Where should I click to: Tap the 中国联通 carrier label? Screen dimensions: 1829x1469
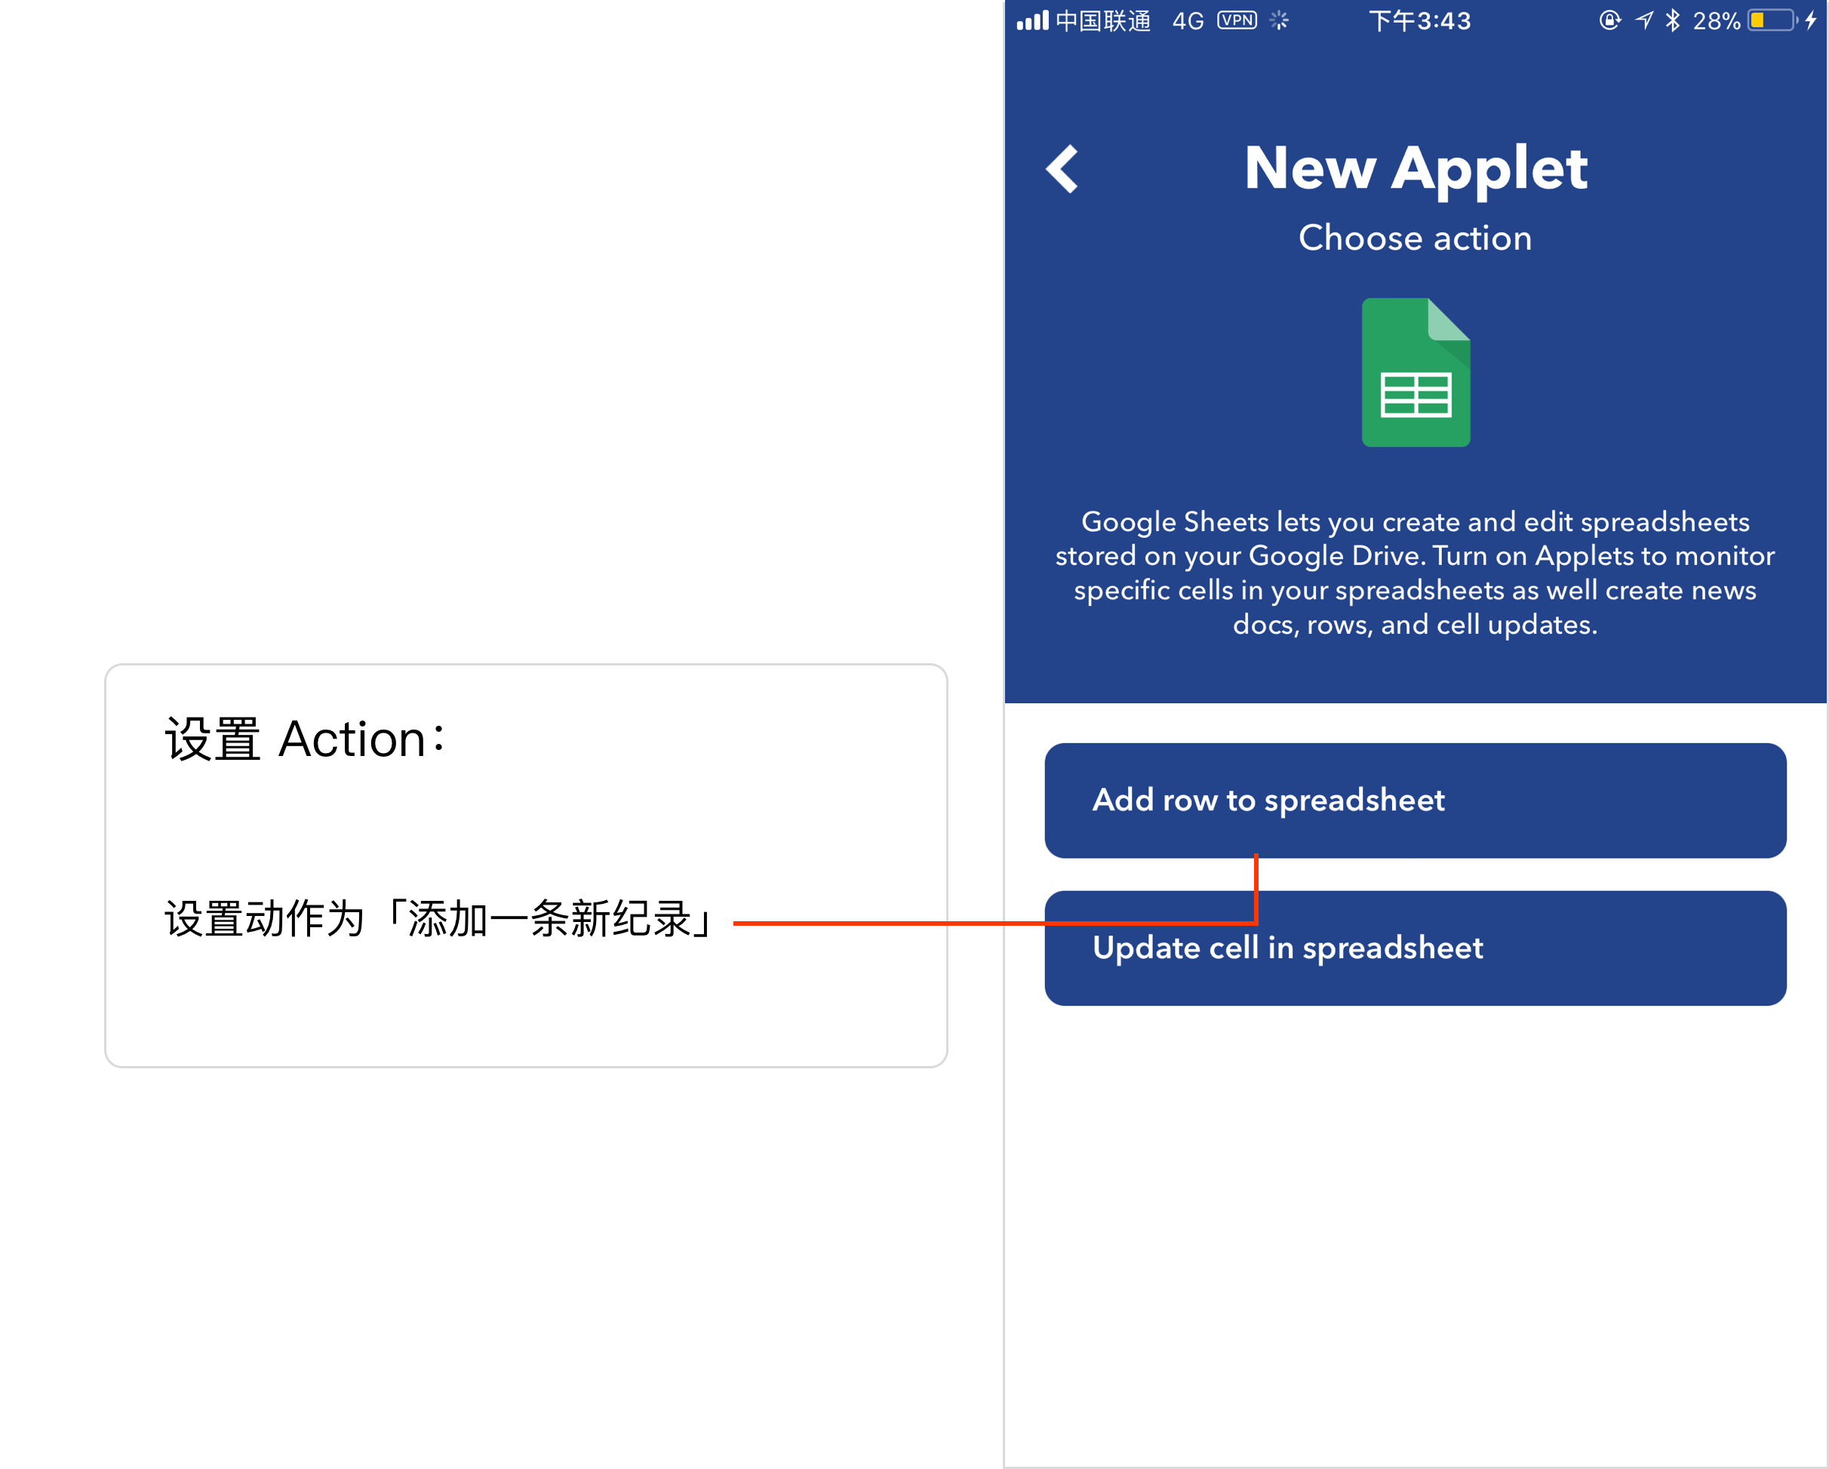(1103, 20)
